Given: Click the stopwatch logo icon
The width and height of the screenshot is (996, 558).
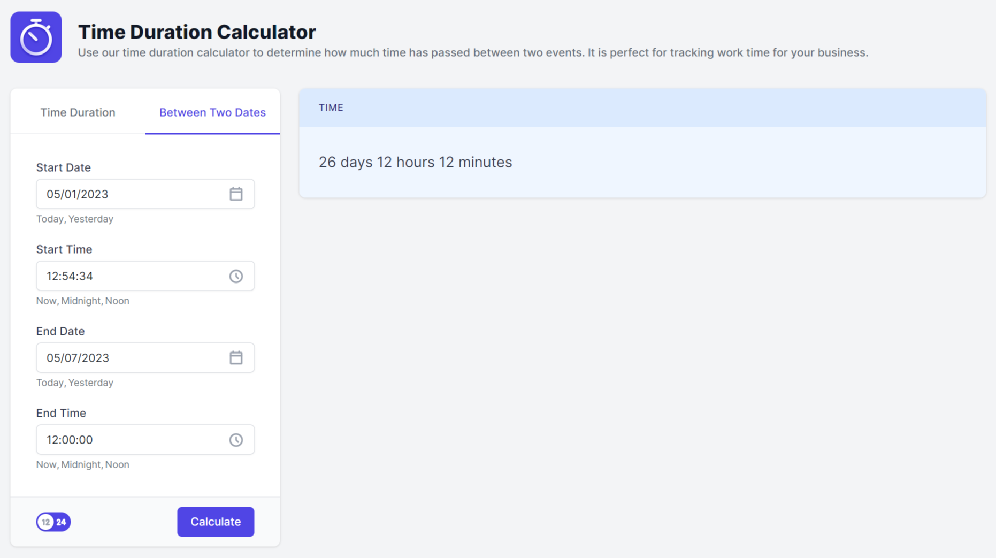Looking at the screenshot, I should 36,37.
